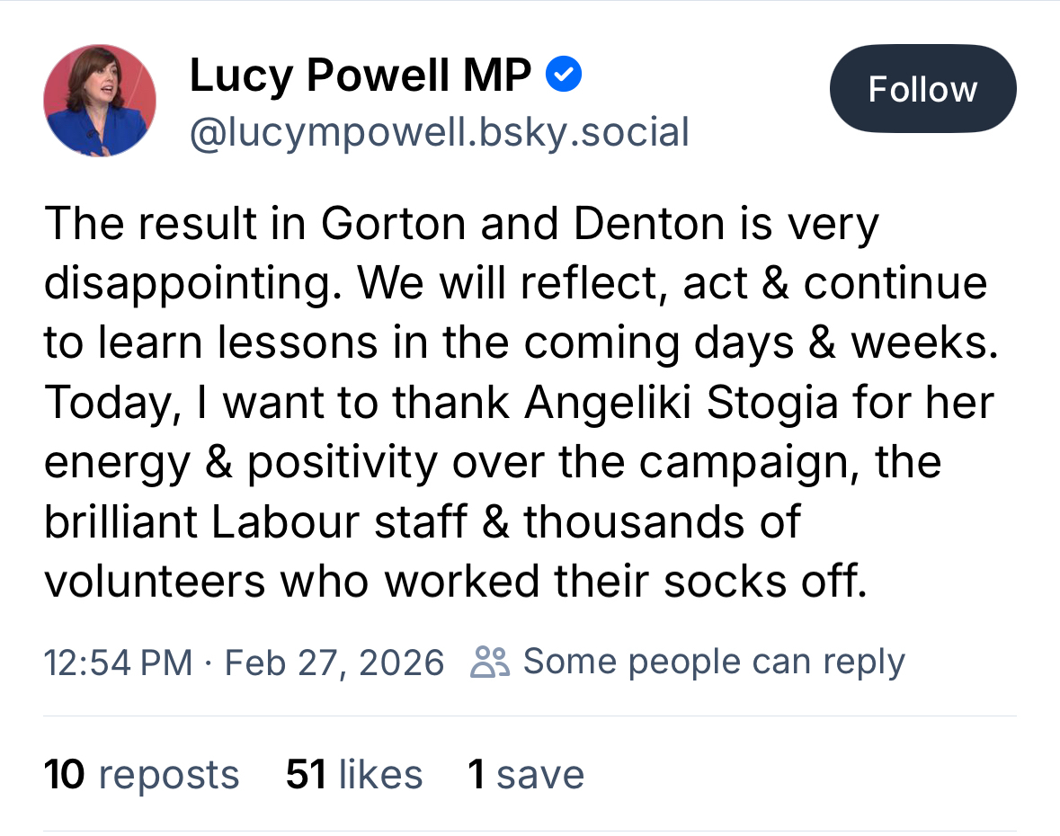Click the post text about Gorton and Denton

(462, 225)
